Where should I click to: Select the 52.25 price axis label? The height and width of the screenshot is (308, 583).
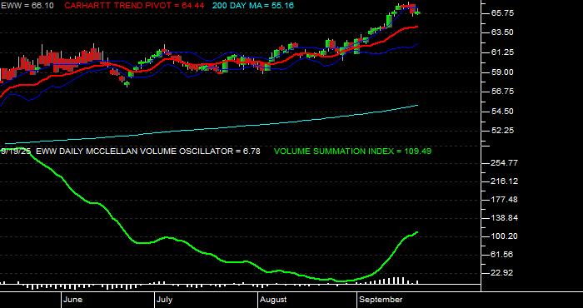click(x=503, y=131)
